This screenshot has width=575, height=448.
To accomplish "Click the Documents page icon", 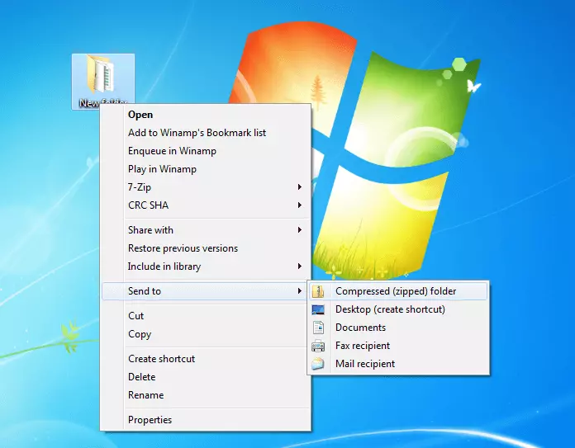I will pos(318,328).
